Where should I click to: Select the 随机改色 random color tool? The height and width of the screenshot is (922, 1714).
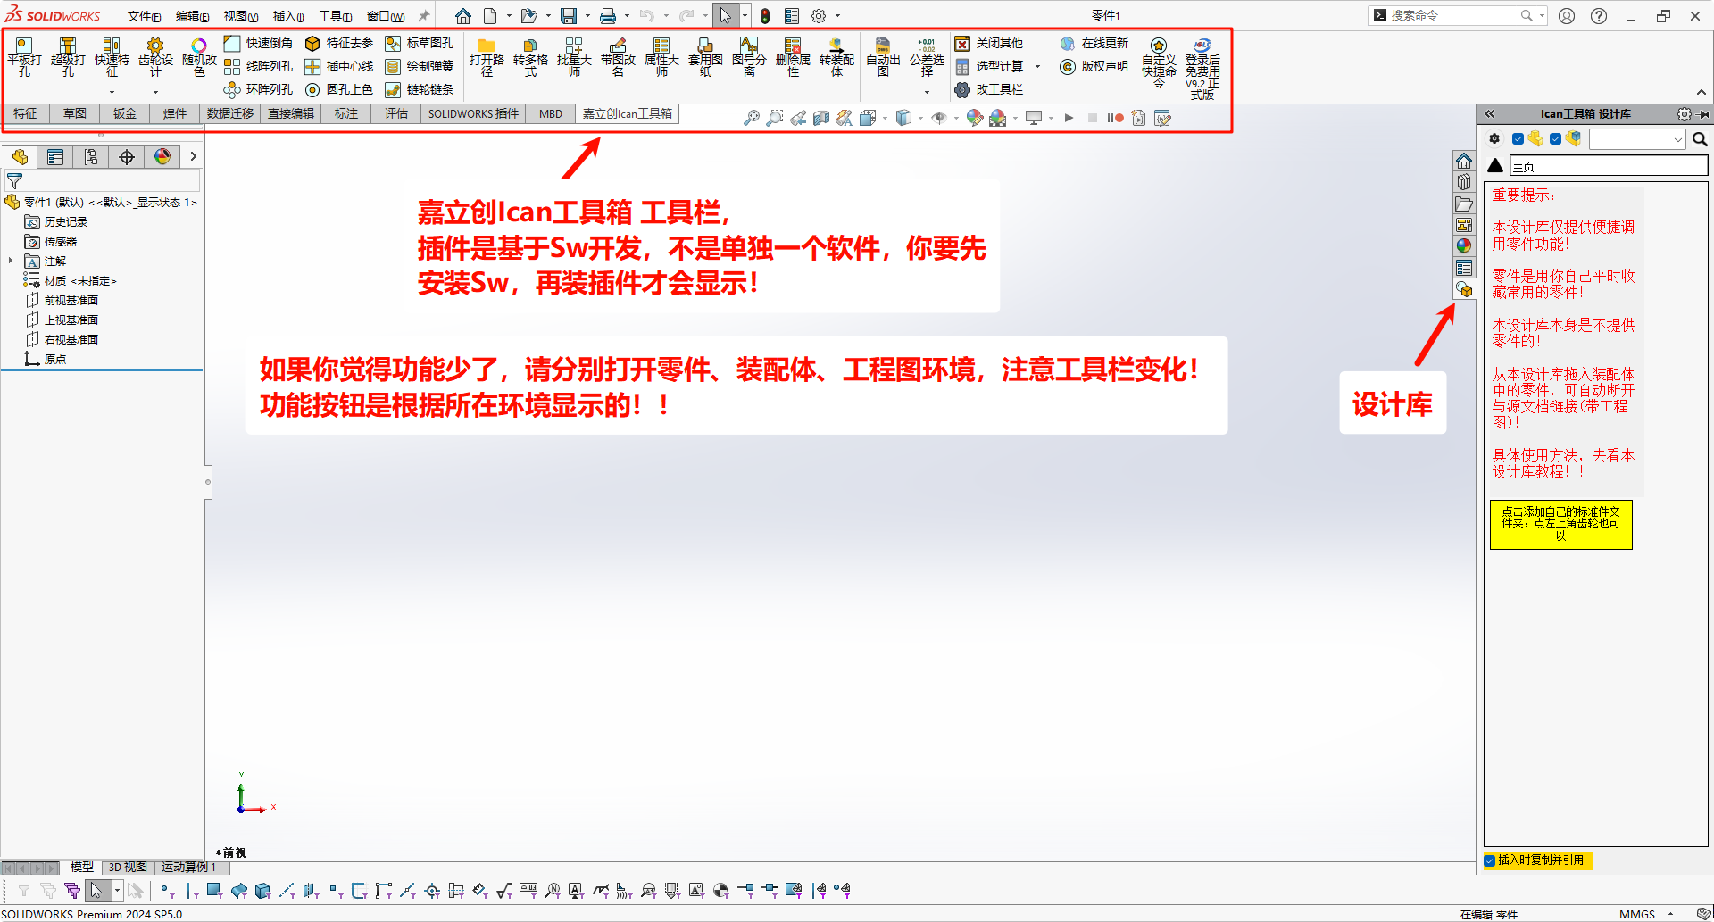(x=199, y=46)
